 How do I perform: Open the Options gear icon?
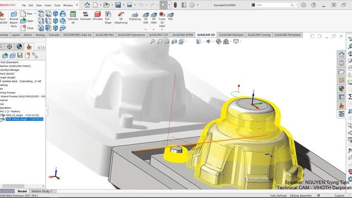192,5
